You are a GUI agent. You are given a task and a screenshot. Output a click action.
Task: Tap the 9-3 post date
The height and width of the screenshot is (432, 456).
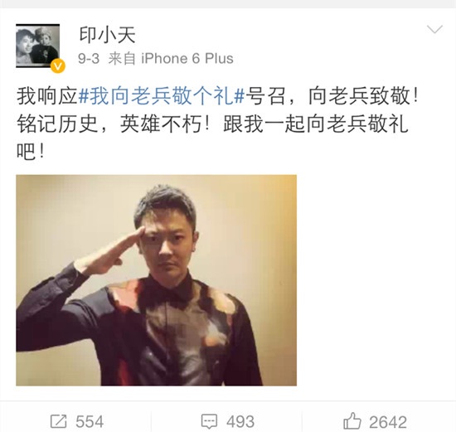coord(89,59)
